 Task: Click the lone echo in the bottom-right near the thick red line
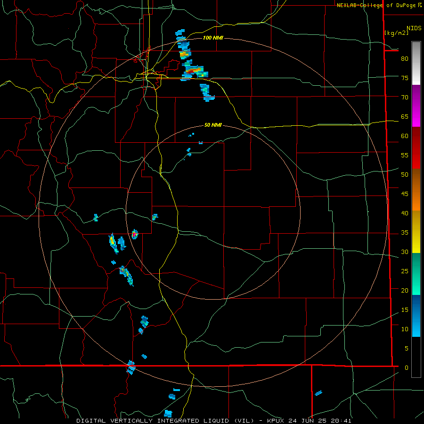pyautogui.click(x=318, y=393)
